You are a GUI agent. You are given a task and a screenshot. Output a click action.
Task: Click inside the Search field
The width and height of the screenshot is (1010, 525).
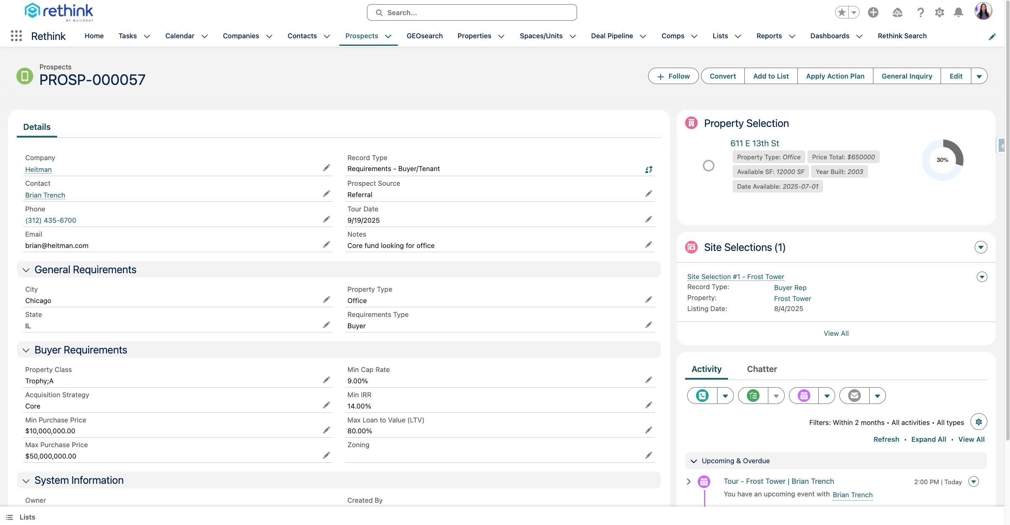click(472, 12)
